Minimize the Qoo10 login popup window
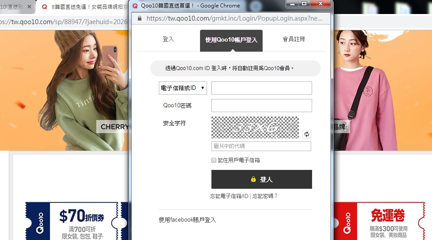The height and width of the screenshot is (240, 432). pyautogui.click(x=292, y=4)
